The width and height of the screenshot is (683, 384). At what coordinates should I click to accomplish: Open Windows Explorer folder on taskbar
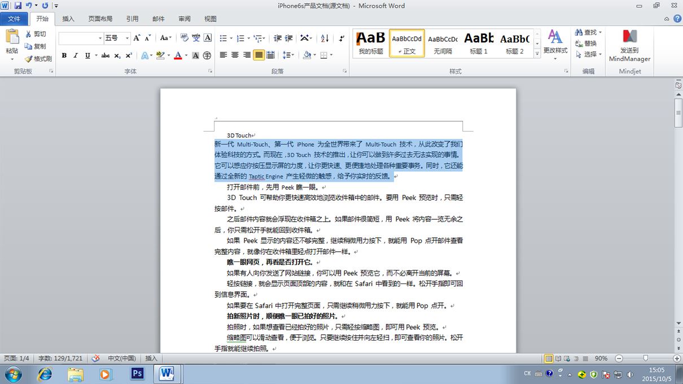tap(75, 374)
